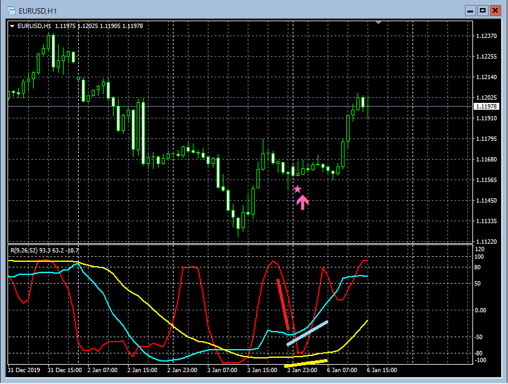Click the price scale value 1.11795

[x=487, y=139]
